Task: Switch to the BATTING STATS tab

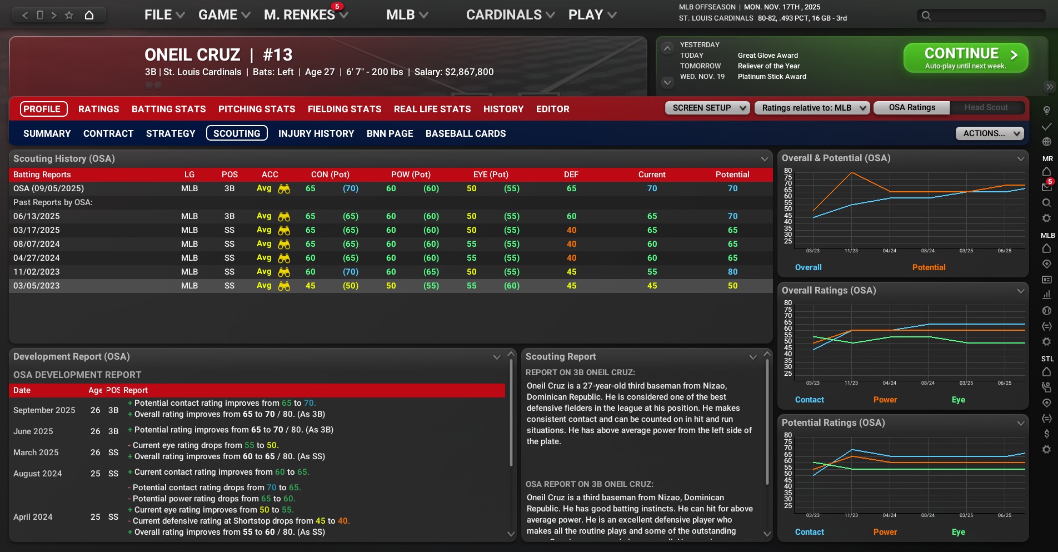Action: (x=168, y=109)
